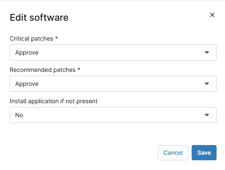
Task: Click the word software in the title
Action: 49,17
